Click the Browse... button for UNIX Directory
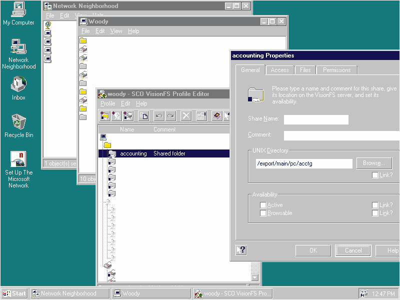Screen dimensions: 400x300 [374, 163]
